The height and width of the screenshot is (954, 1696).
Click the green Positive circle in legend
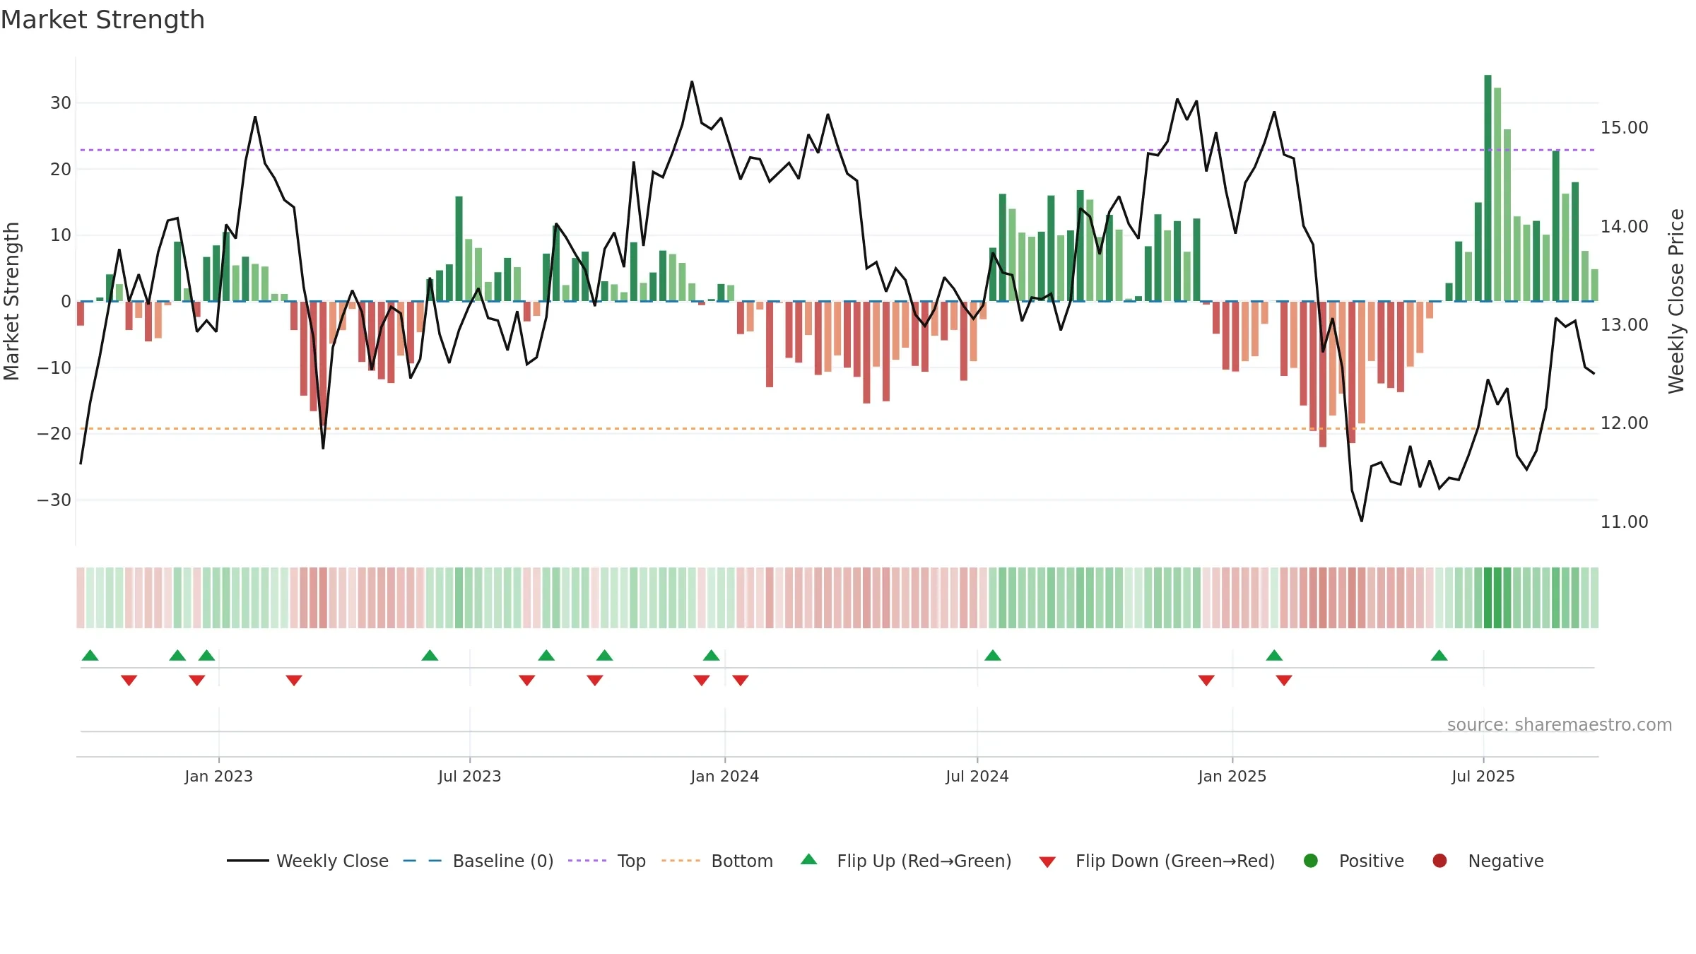tap(1311, 861)
